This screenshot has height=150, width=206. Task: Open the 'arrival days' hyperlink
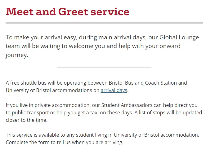pos(114,90)
